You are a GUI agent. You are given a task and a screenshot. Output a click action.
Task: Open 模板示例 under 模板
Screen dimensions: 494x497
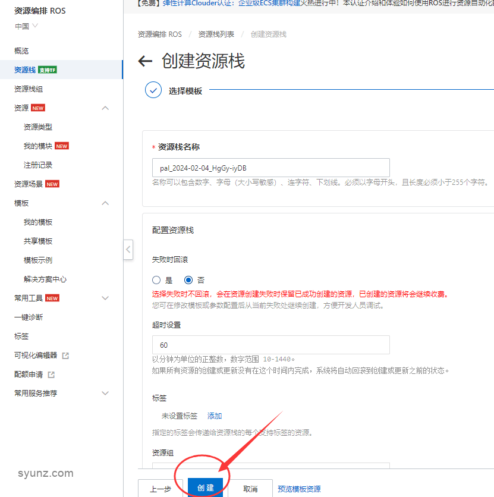pos(38,260)
